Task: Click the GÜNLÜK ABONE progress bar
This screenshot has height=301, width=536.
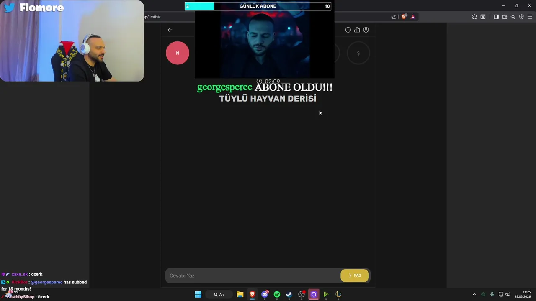Action: tap(258, 6)
